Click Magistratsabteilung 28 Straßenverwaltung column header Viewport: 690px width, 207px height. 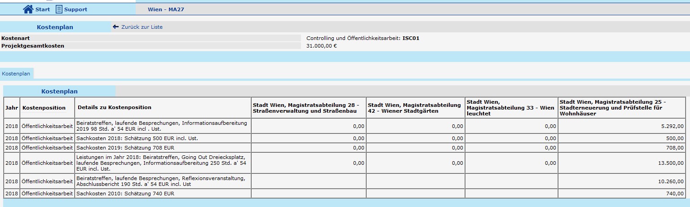pyautogui.click(x=308, y=108)
